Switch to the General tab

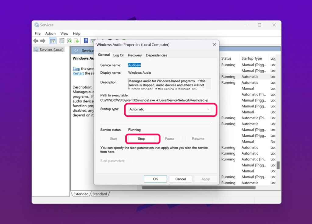(x=104, y=55)
